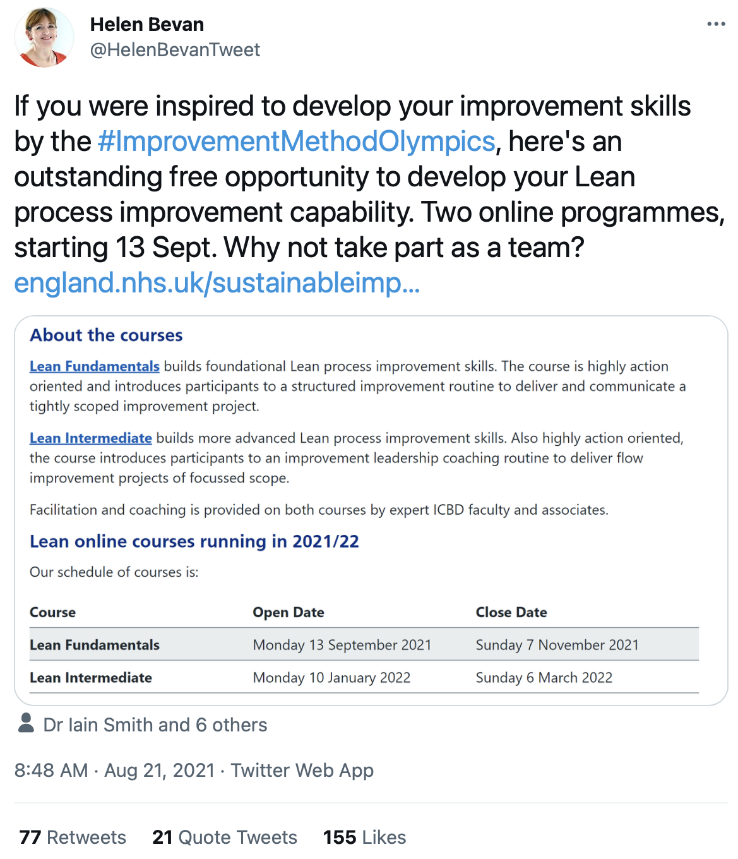
Task: Click the Lean Intermediate table row
Action: click(364, 677)
